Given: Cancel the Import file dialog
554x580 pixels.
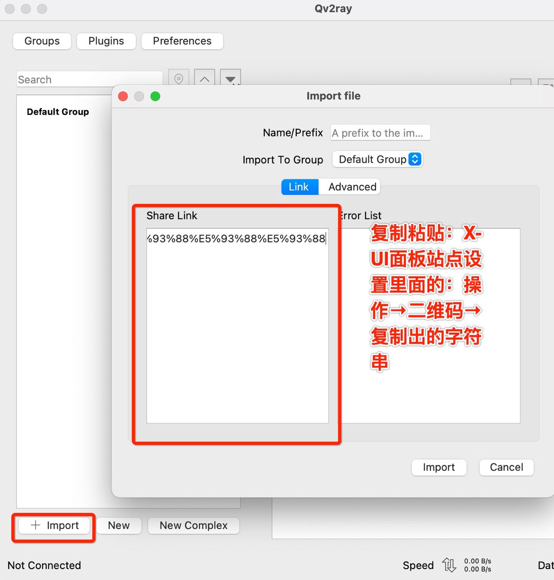Looking at the screenshot, I should [x=506, y=467].
